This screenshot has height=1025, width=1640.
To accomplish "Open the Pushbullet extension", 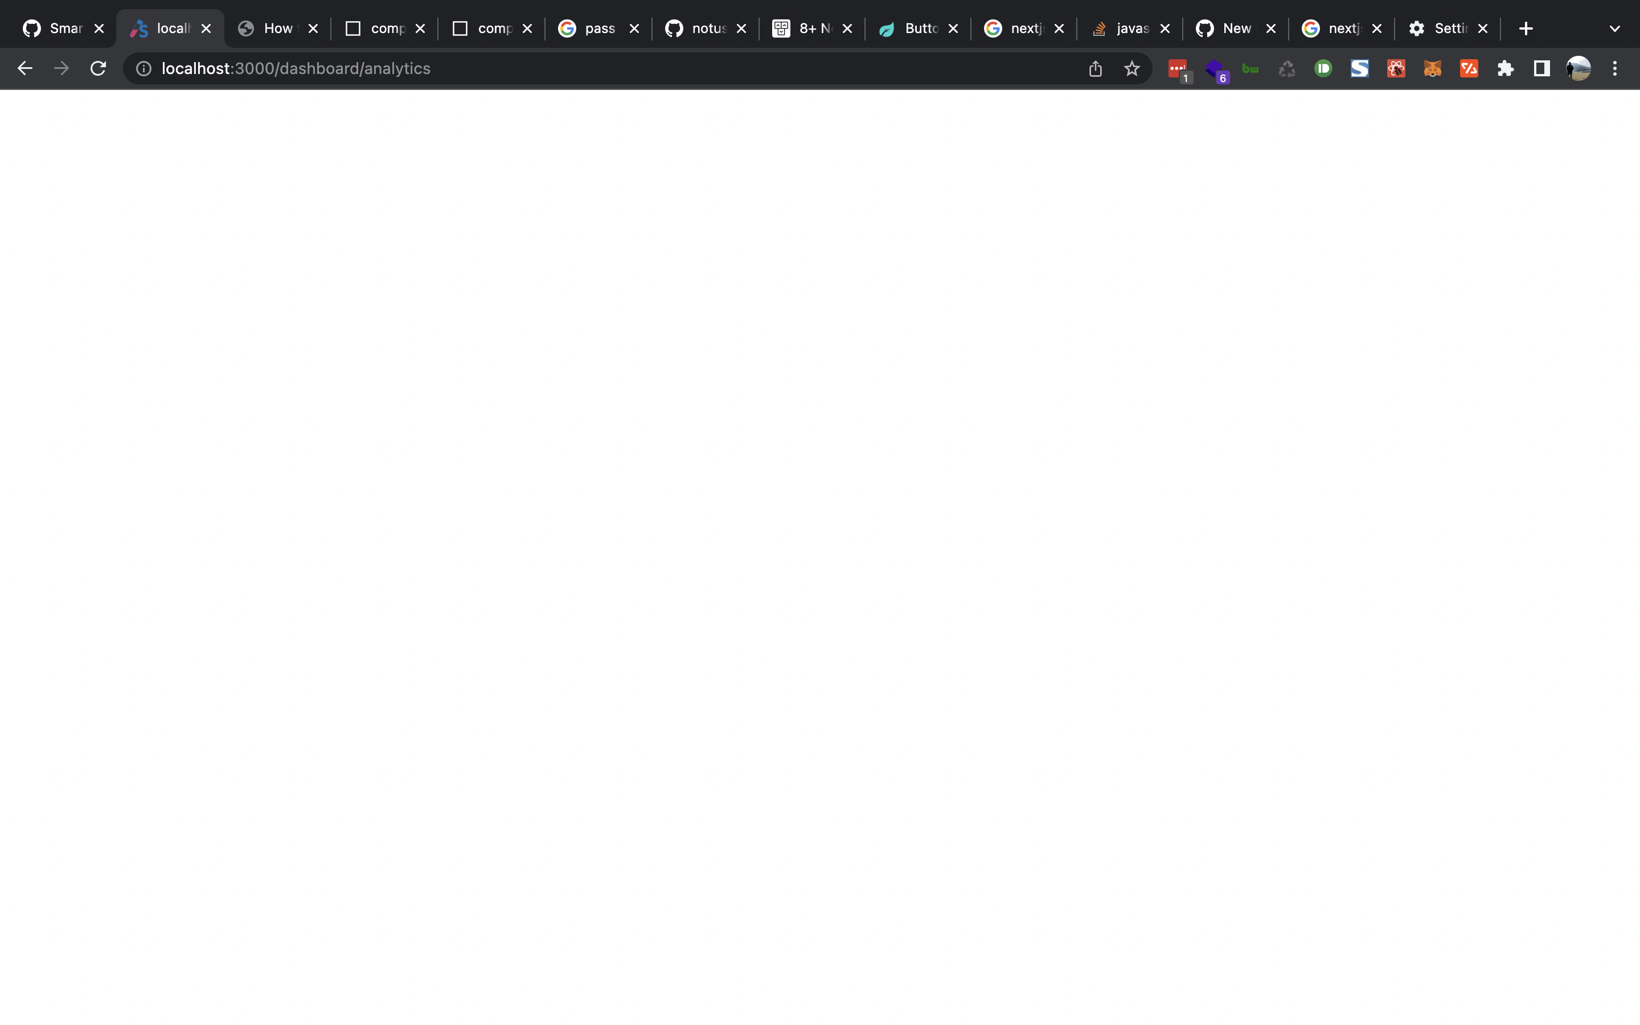I will click(1323, 68).
